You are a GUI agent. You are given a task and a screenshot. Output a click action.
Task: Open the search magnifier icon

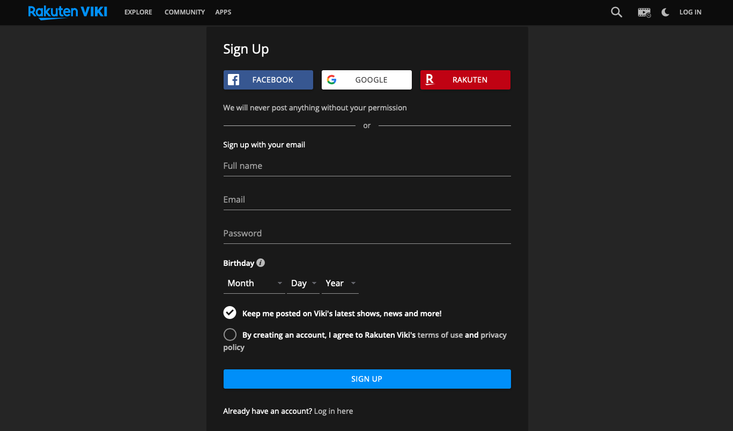pos(617,12)
